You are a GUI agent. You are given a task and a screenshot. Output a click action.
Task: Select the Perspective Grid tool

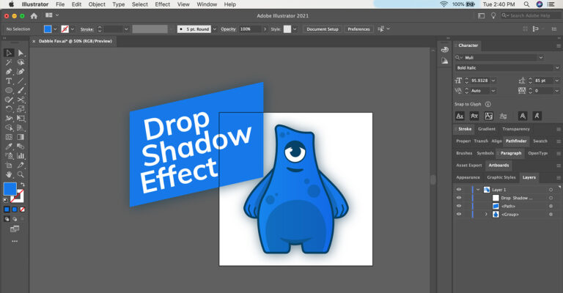[x=21, y=127]
